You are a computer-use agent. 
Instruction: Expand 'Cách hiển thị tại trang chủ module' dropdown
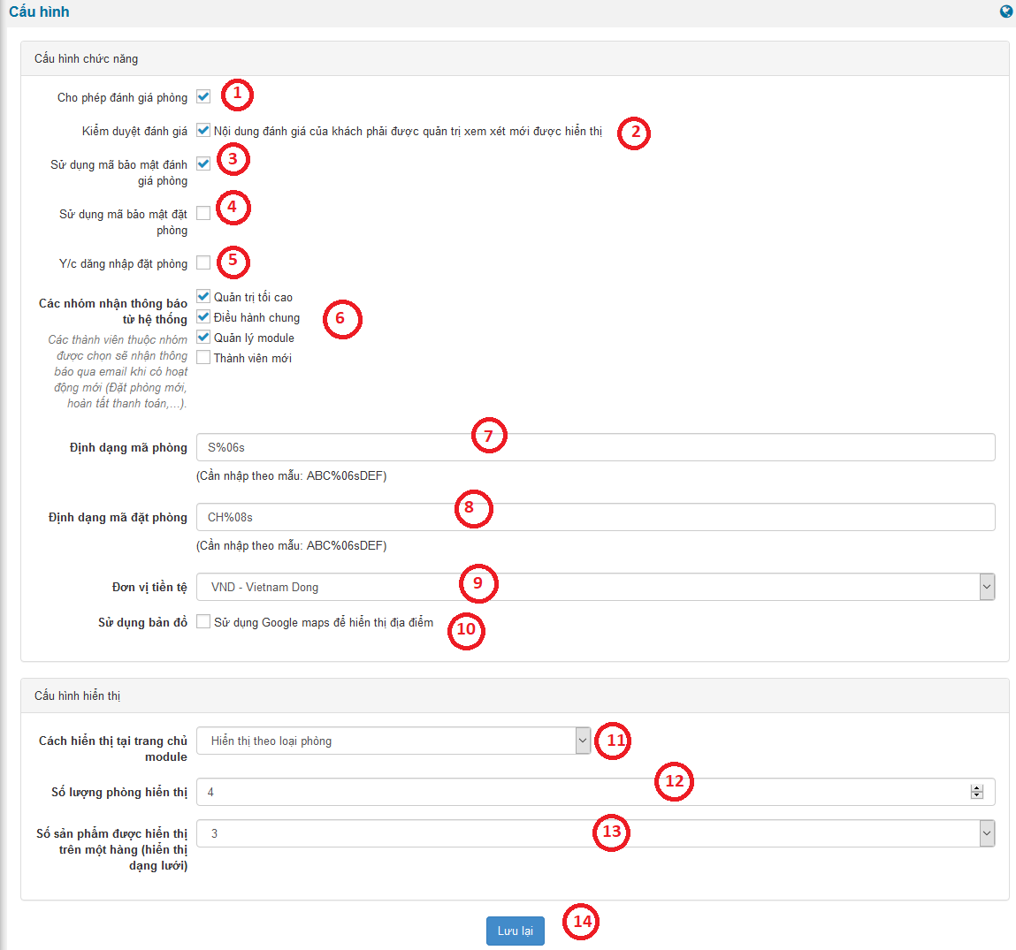(393, 741)
